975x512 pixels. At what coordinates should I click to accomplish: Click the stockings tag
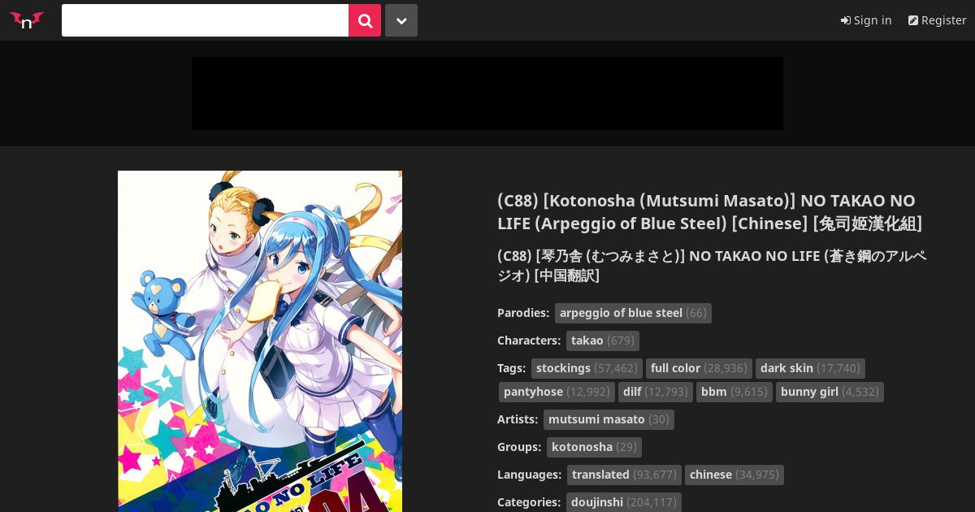(587, 368)
